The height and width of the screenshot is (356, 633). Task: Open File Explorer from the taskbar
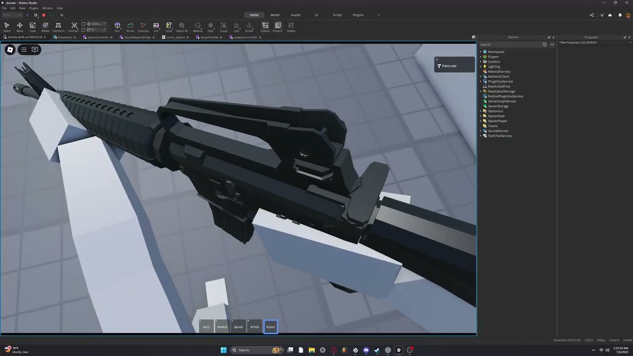click(312, 350)
